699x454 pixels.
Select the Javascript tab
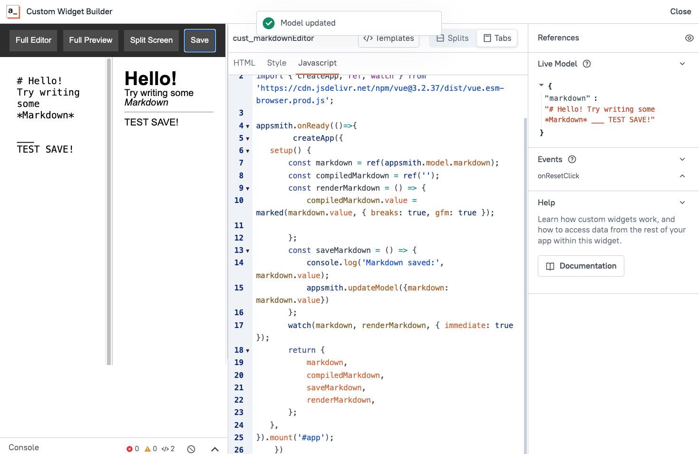pyautogui.click(x=317, y=63)
